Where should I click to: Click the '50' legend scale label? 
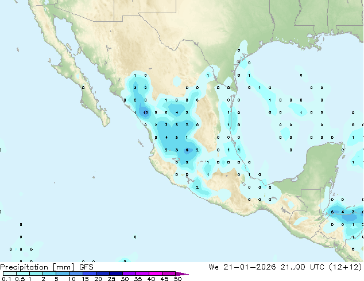(177, 279)
